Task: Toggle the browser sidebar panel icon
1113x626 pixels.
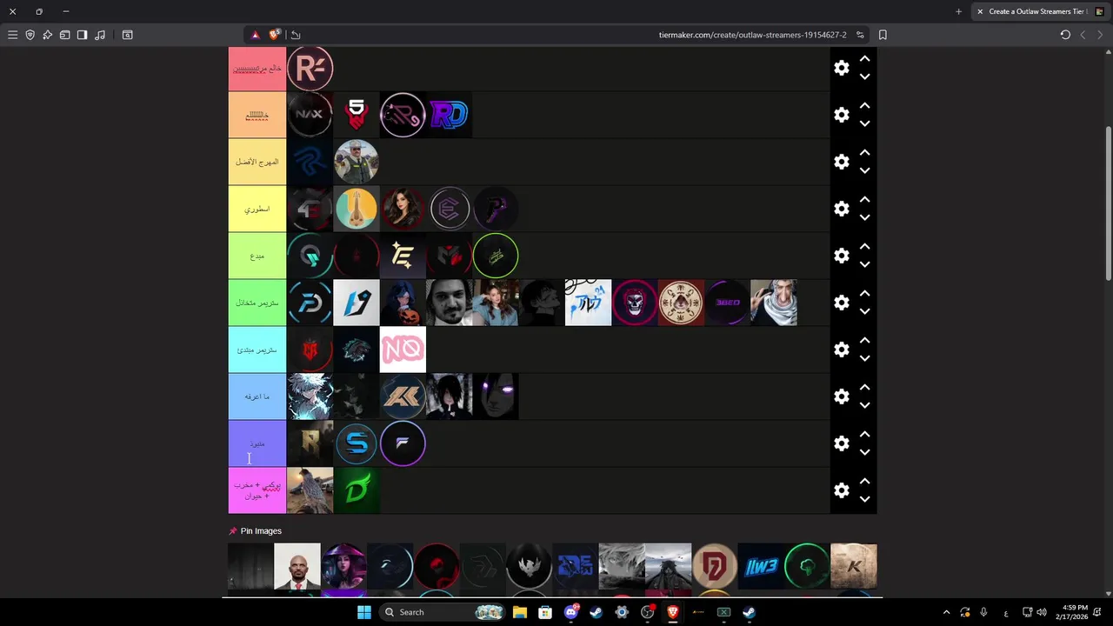Action: coord(82,35)
